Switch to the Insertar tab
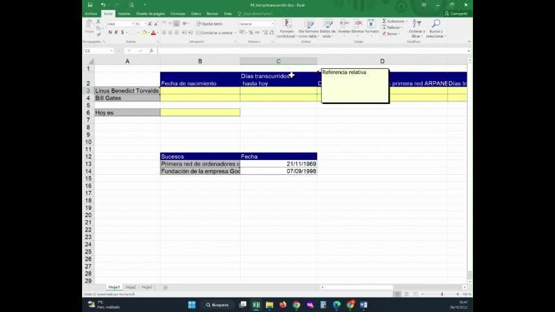 click(124, 14)
